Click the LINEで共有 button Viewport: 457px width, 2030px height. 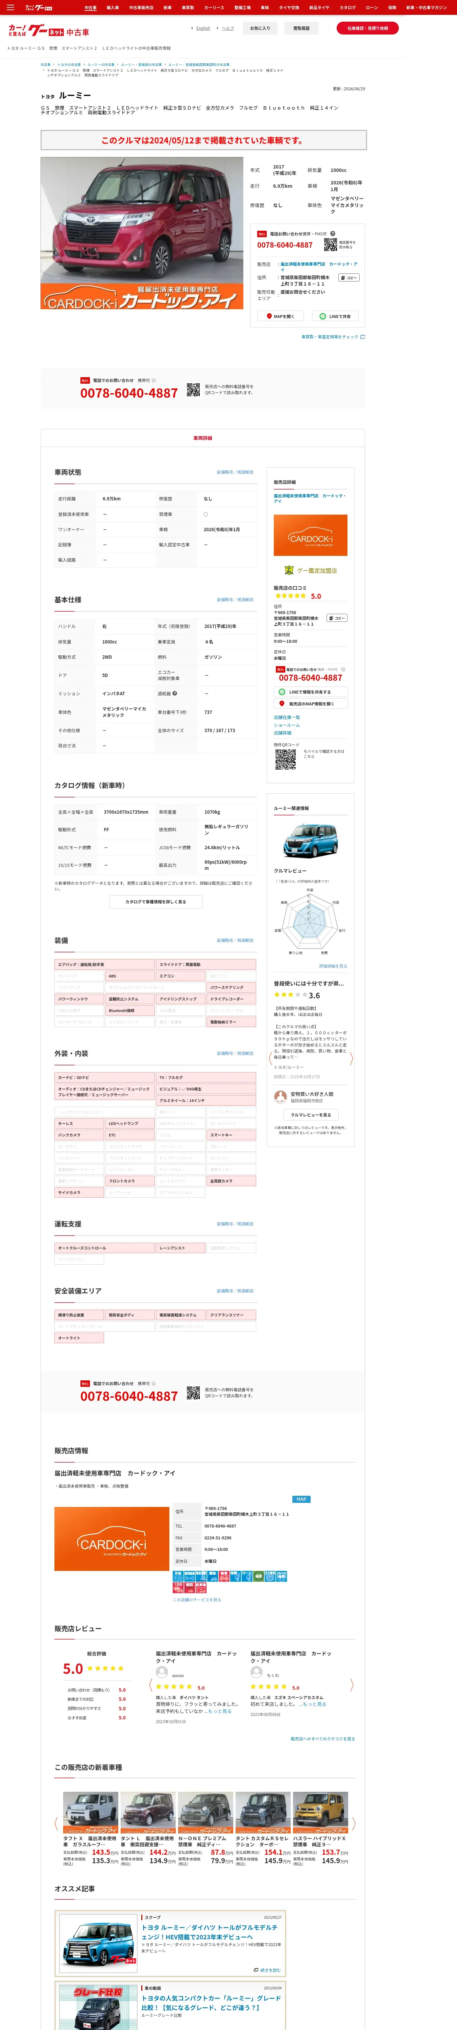click(x=336, y=316)
